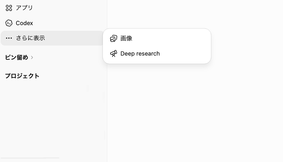Screen dimensions: 283x162
Task: Click the highlighted row right of さらに表示 text
Action: pos(74,38)
